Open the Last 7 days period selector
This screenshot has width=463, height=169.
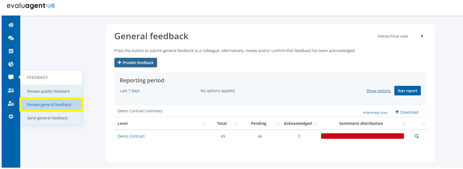tap(130, 91)
